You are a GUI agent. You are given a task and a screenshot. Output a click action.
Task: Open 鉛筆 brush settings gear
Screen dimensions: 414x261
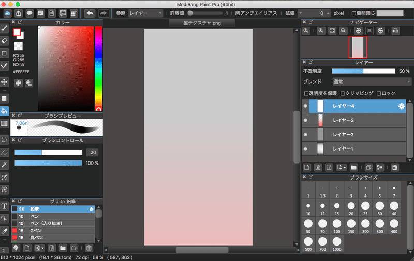pyautogui.click(x=92, y=209)
